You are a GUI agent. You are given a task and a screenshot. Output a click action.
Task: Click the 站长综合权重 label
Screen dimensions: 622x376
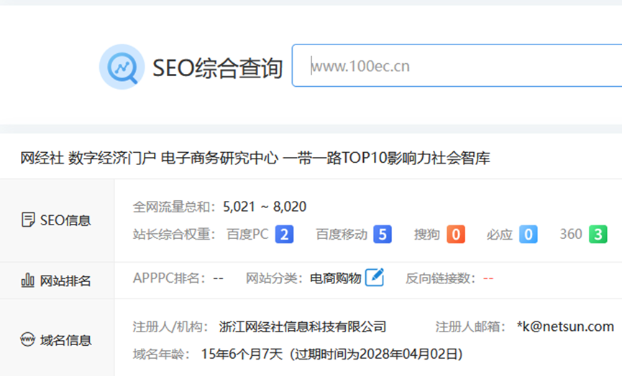click(174, 235)
